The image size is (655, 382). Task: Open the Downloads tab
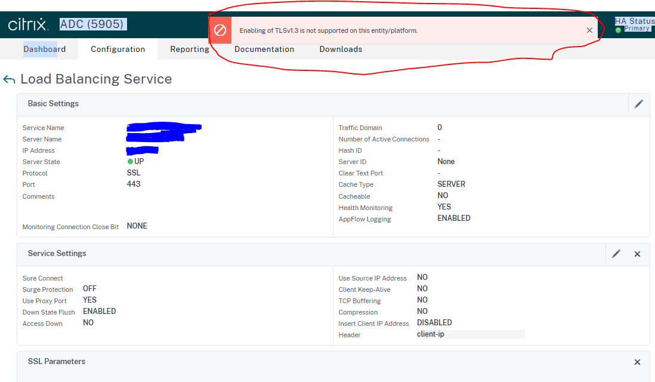tap(341, 50)
